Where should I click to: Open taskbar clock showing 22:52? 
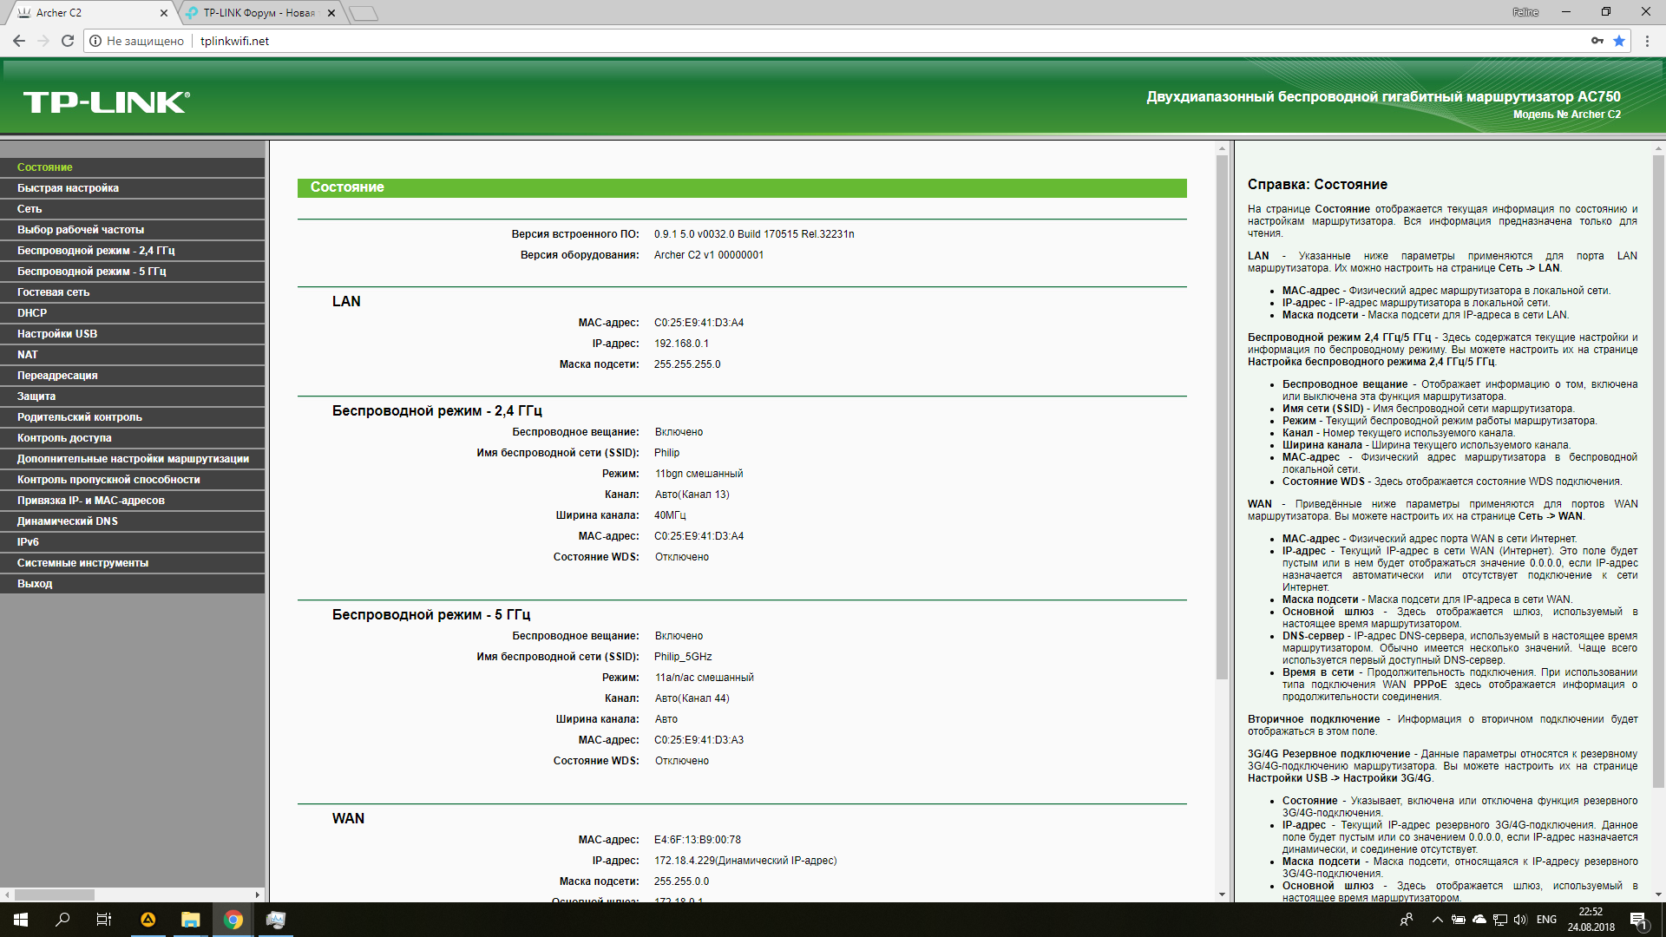pos(1591,920)
